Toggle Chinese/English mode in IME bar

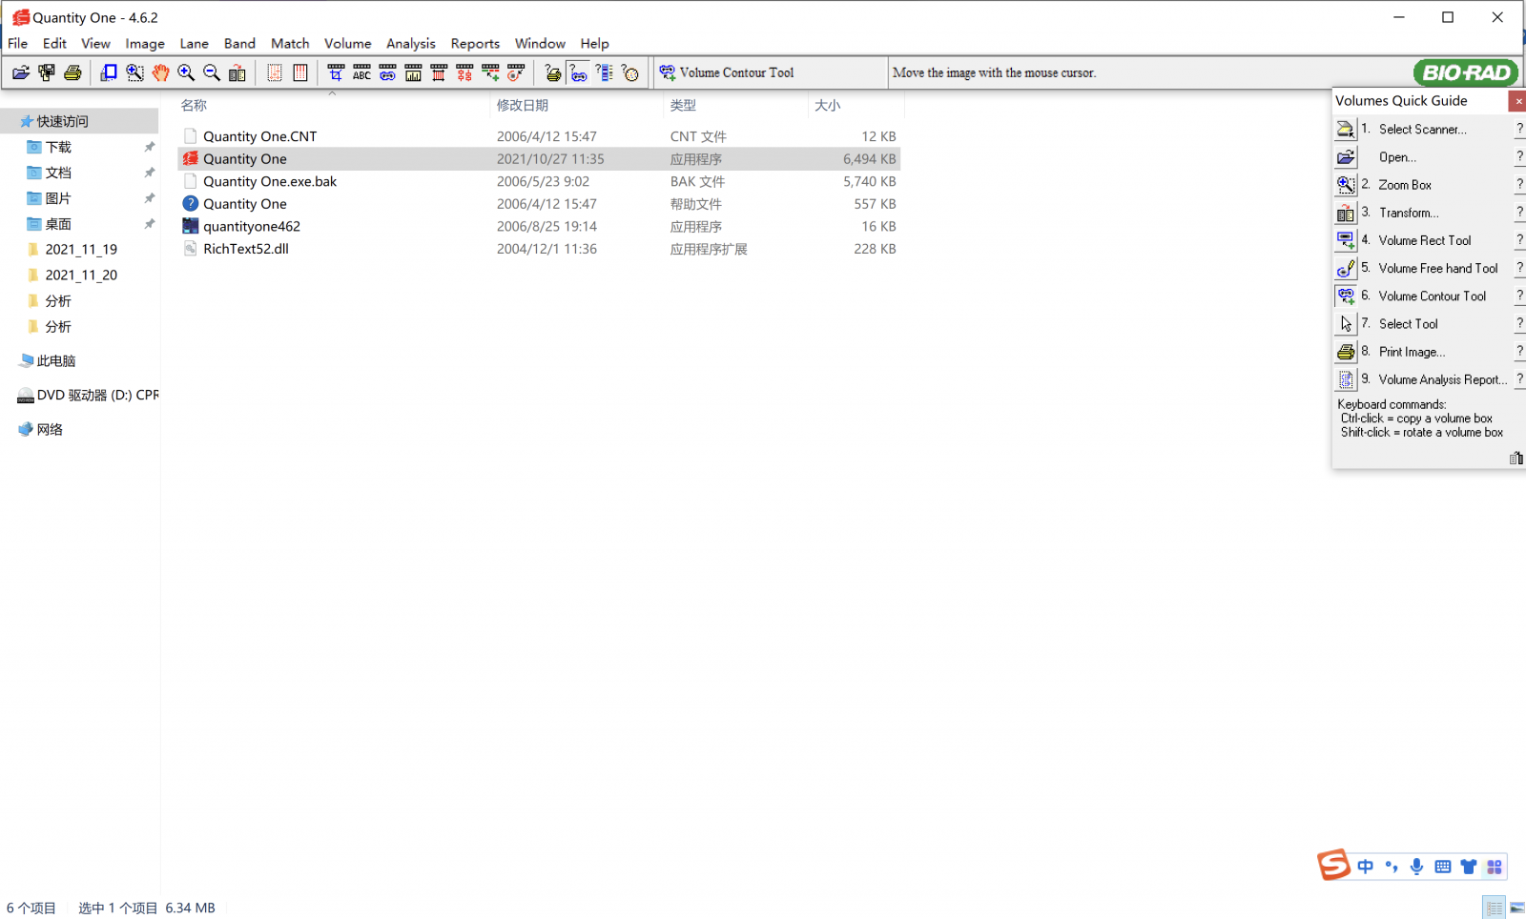pyautogui.click(x=1366, y=867)
